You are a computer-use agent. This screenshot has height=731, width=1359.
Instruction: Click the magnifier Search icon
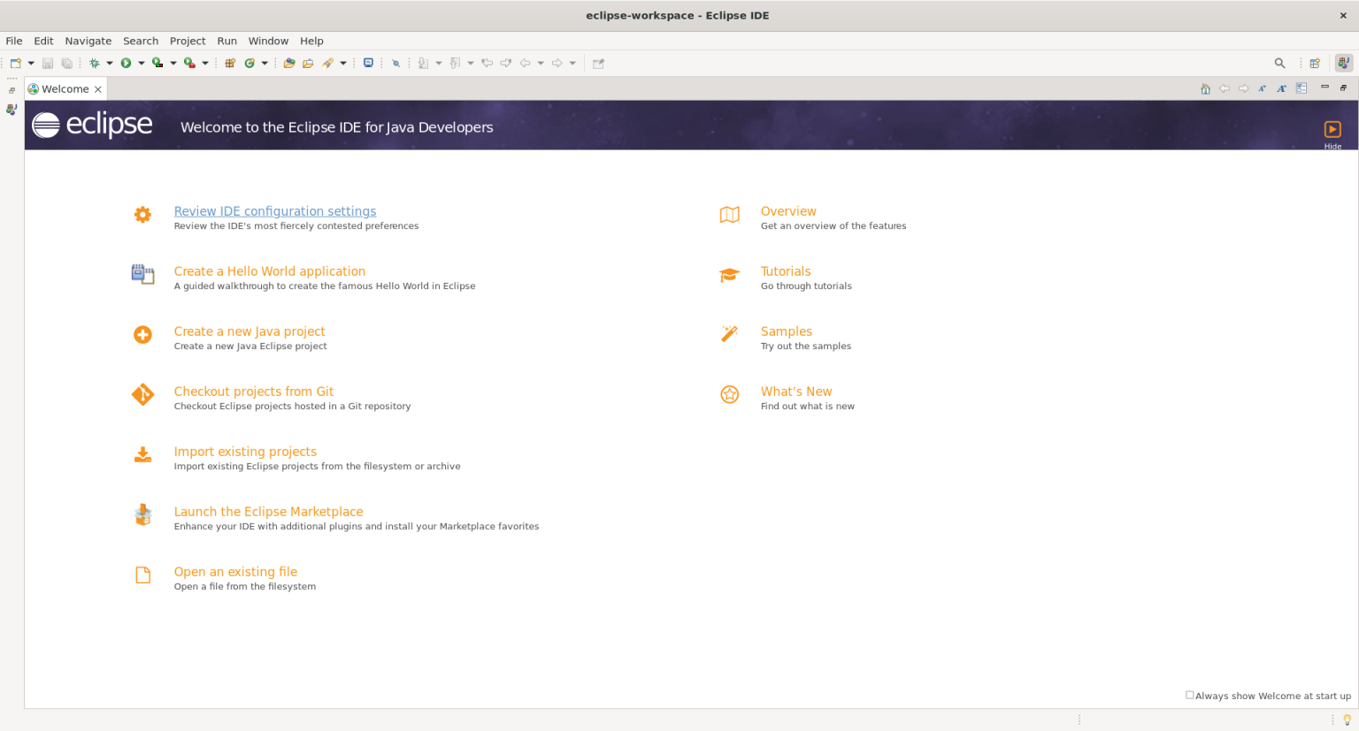click(x=1279, y=63)
